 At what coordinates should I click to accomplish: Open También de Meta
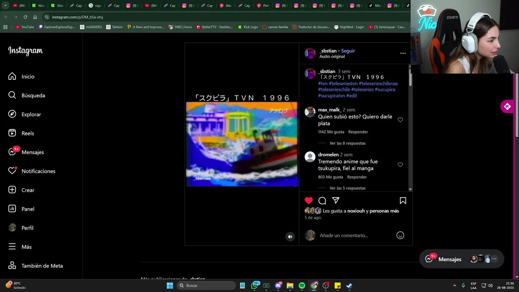coord(36,266)
